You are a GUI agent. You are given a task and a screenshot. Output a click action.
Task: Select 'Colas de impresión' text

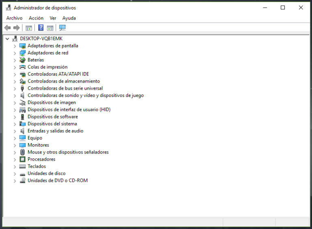[x=48, y=67]
